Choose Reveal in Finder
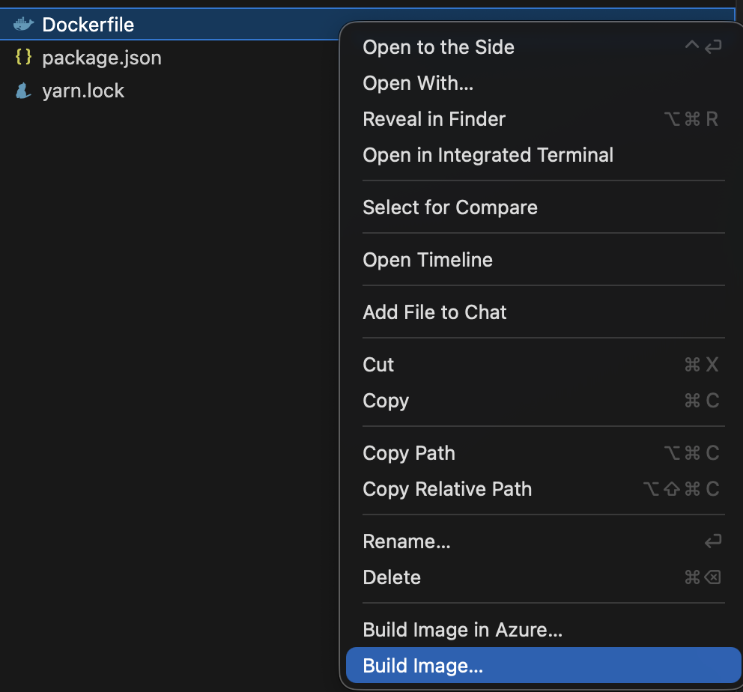The image size is (743, 692). [434, 119]
